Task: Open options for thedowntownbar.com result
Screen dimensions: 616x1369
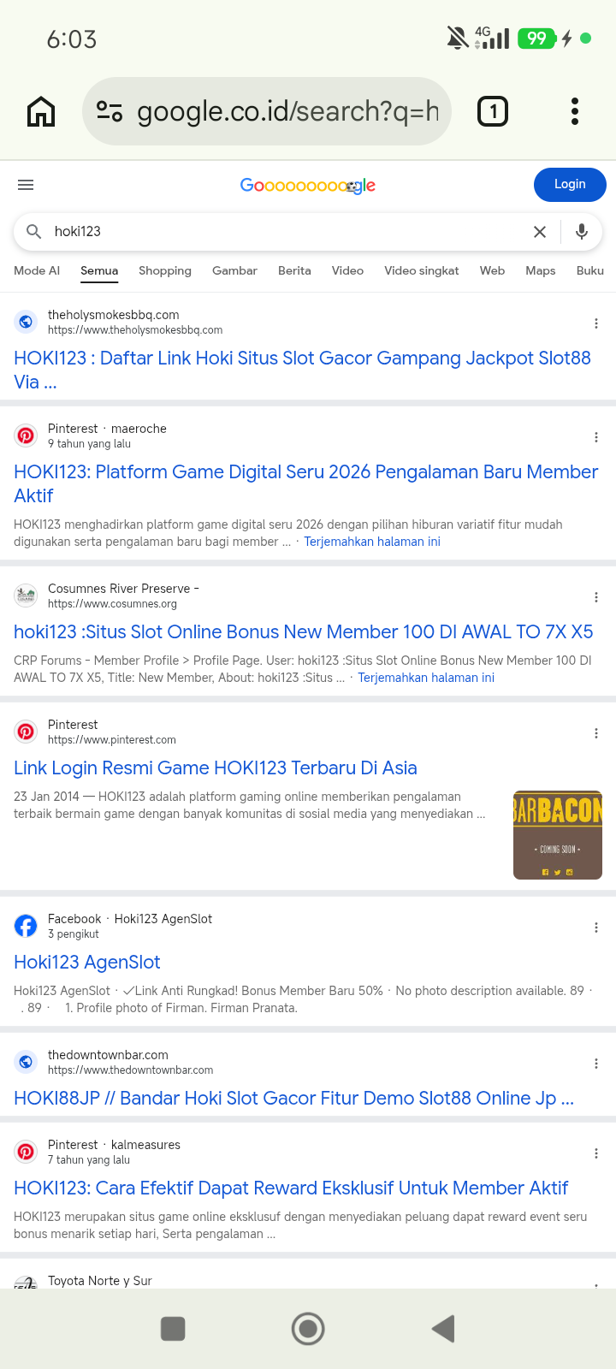Action: tap(596, 1064)
